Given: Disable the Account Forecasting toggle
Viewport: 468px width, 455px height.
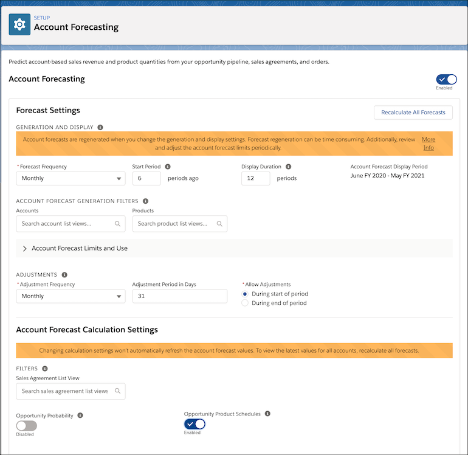Looking at the screenshot, I should pos(446,80).
